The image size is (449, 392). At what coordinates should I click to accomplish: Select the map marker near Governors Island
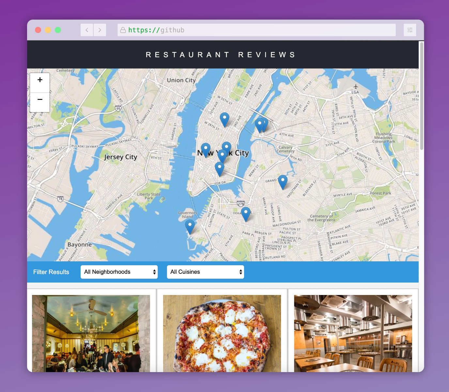pos(190,226)
